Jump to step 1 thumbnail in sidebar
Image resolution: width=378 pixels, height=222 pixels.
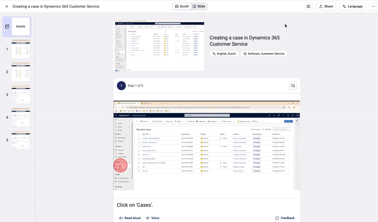[x=21, y=49]
